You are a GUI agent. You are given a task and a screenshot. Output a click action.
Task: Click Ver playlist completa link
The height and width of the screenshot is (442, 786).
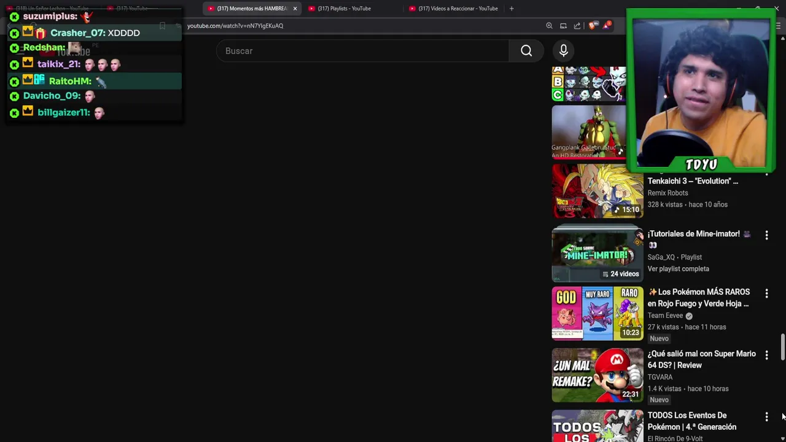coord(678,269)
